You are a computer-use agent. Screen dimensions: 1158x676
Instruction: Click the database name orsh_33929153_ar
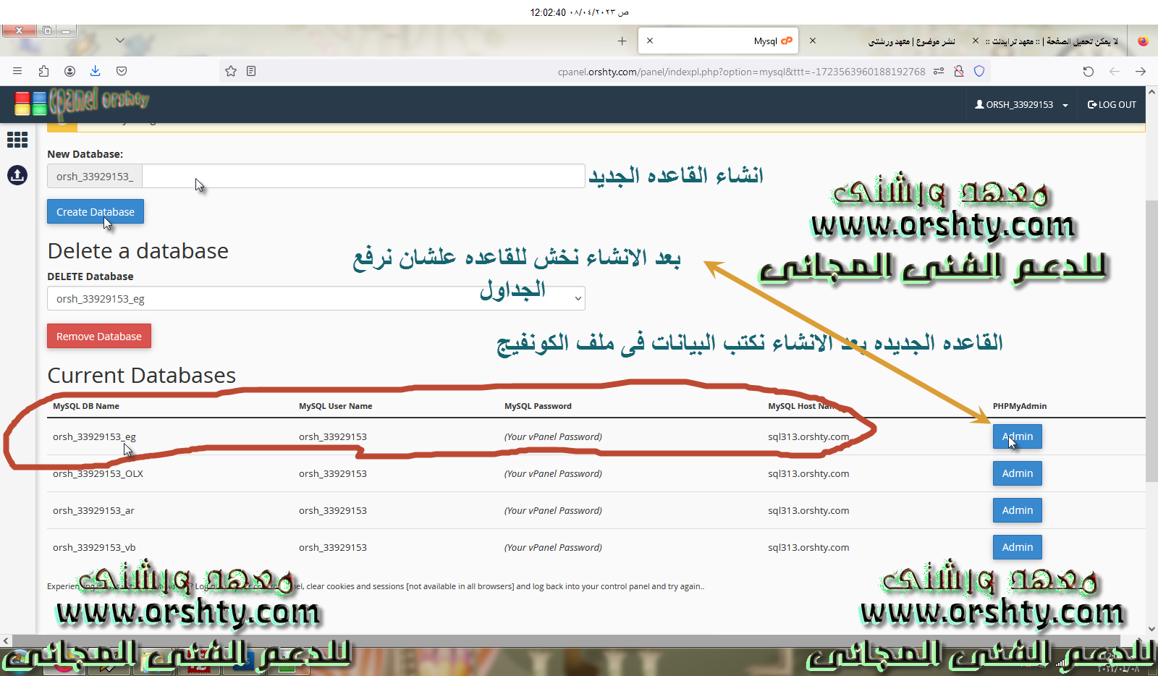pos(93,511)
